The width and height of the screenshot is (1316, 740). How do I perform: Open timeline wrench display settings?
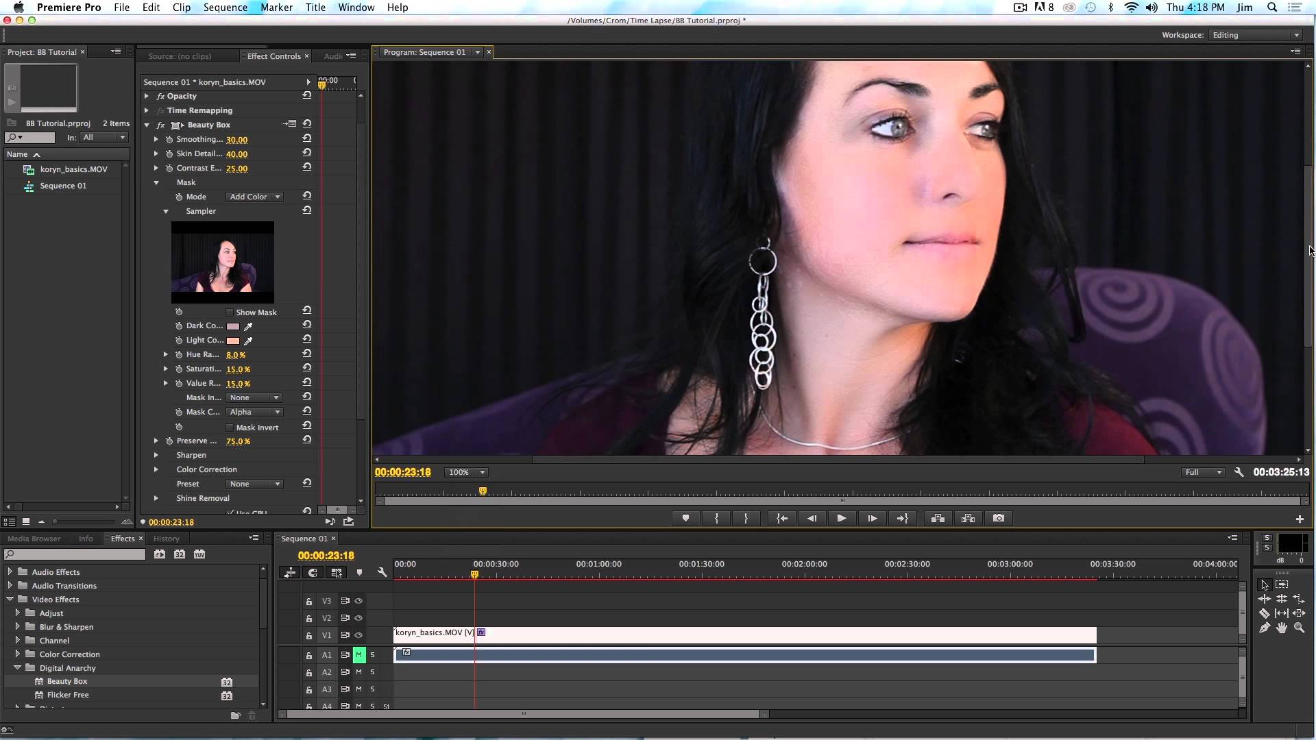point(382,573)
